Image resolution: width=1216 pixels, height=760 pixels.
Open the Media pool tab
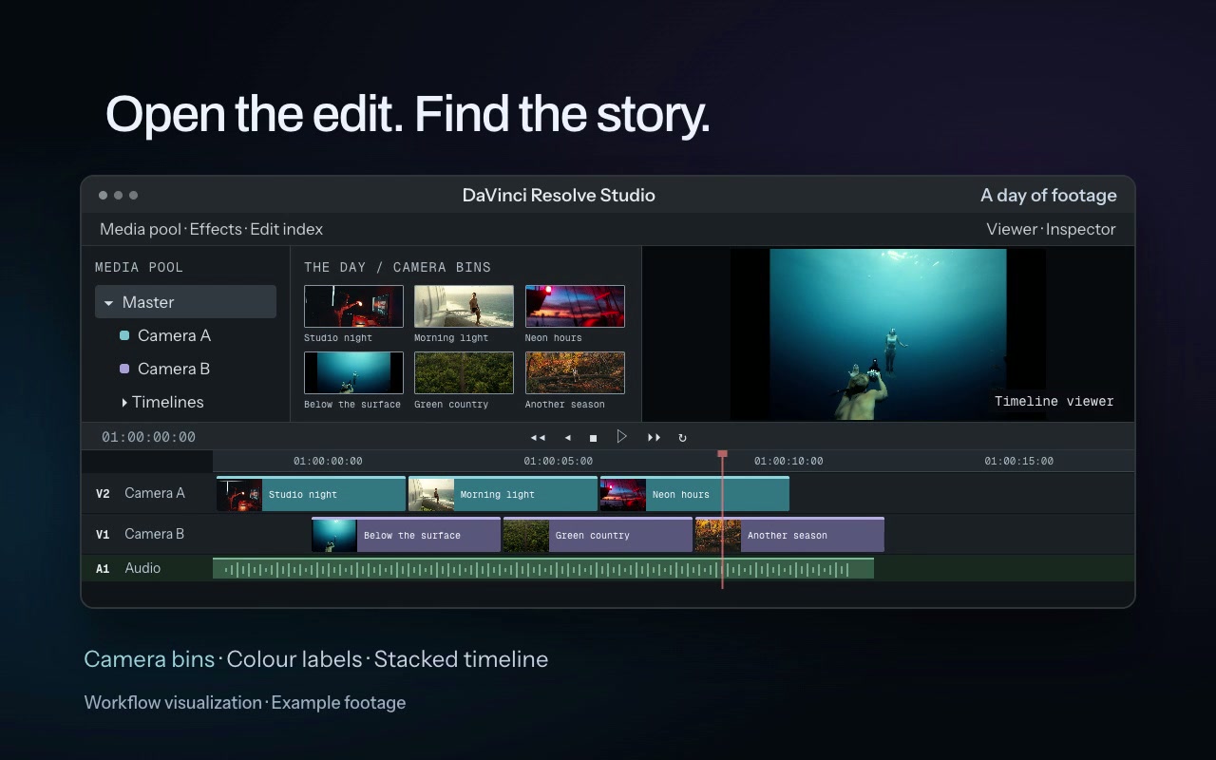click(141, 229)
